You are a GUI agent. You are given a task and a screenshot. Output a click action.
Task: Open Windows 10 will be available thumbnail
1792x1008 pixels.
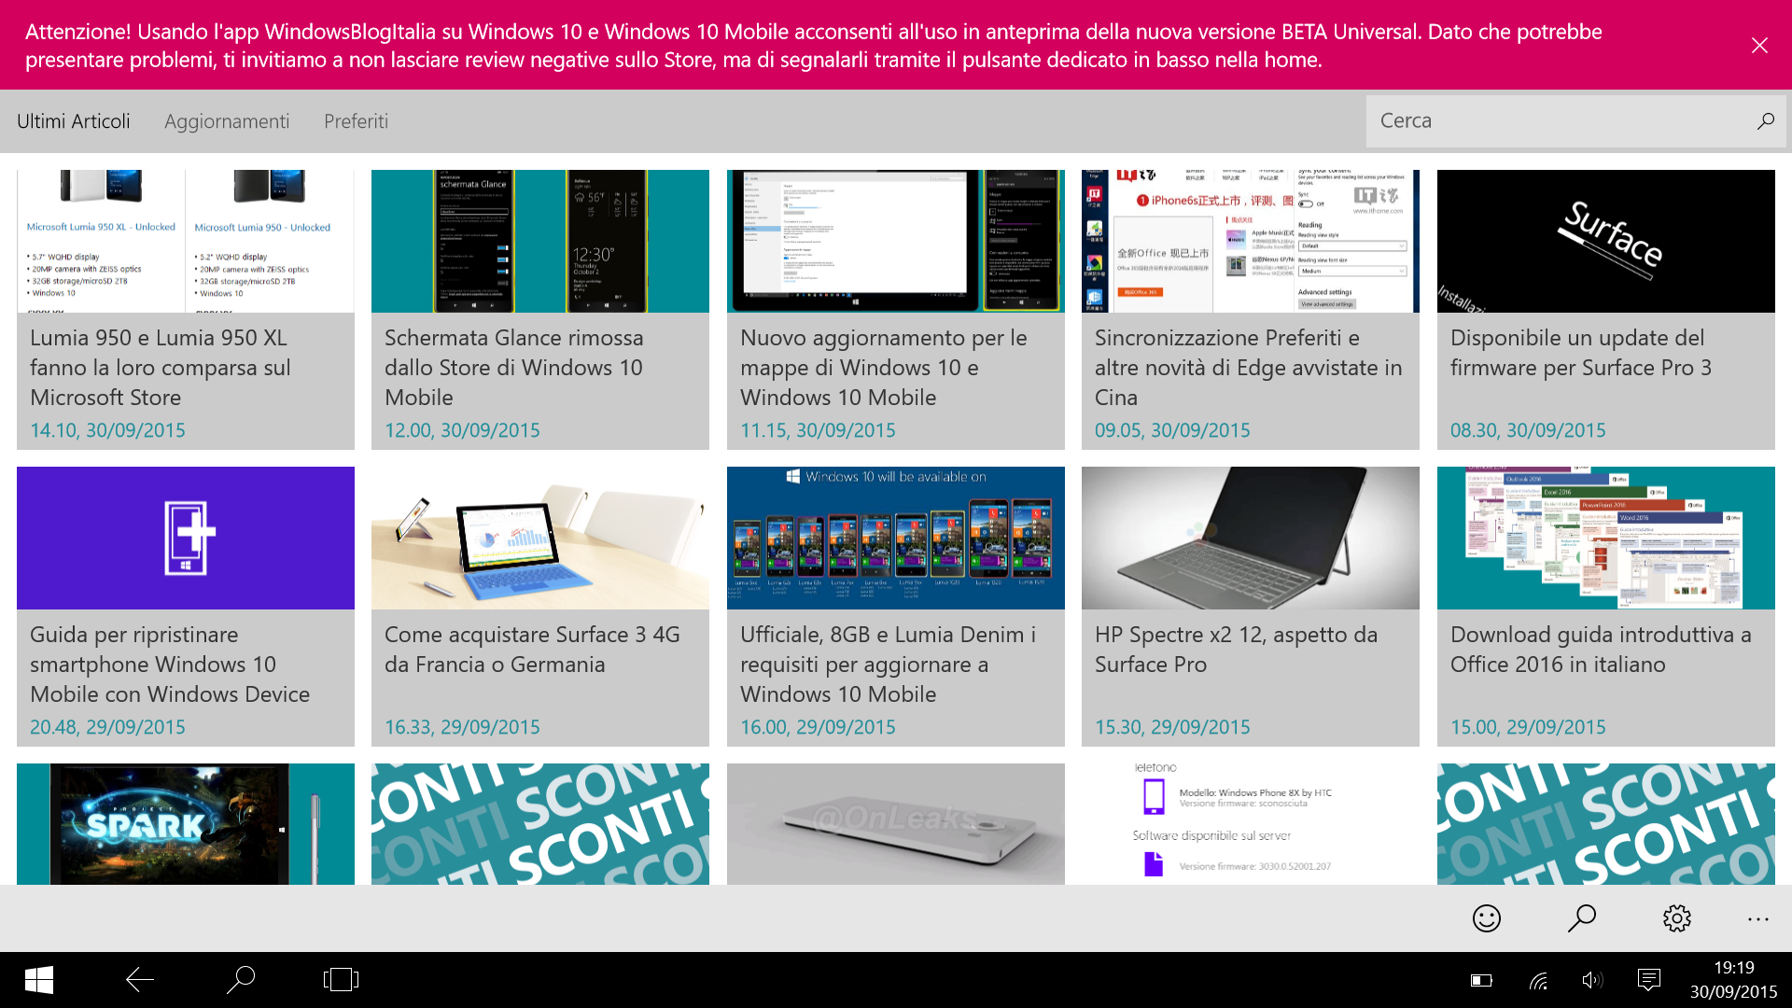pos(896,538)
